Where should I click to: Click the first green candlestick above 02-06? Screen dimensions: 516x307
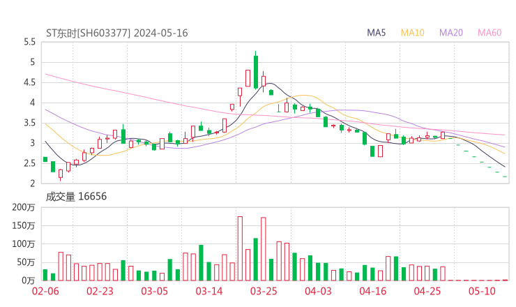(x=45, y=159)
